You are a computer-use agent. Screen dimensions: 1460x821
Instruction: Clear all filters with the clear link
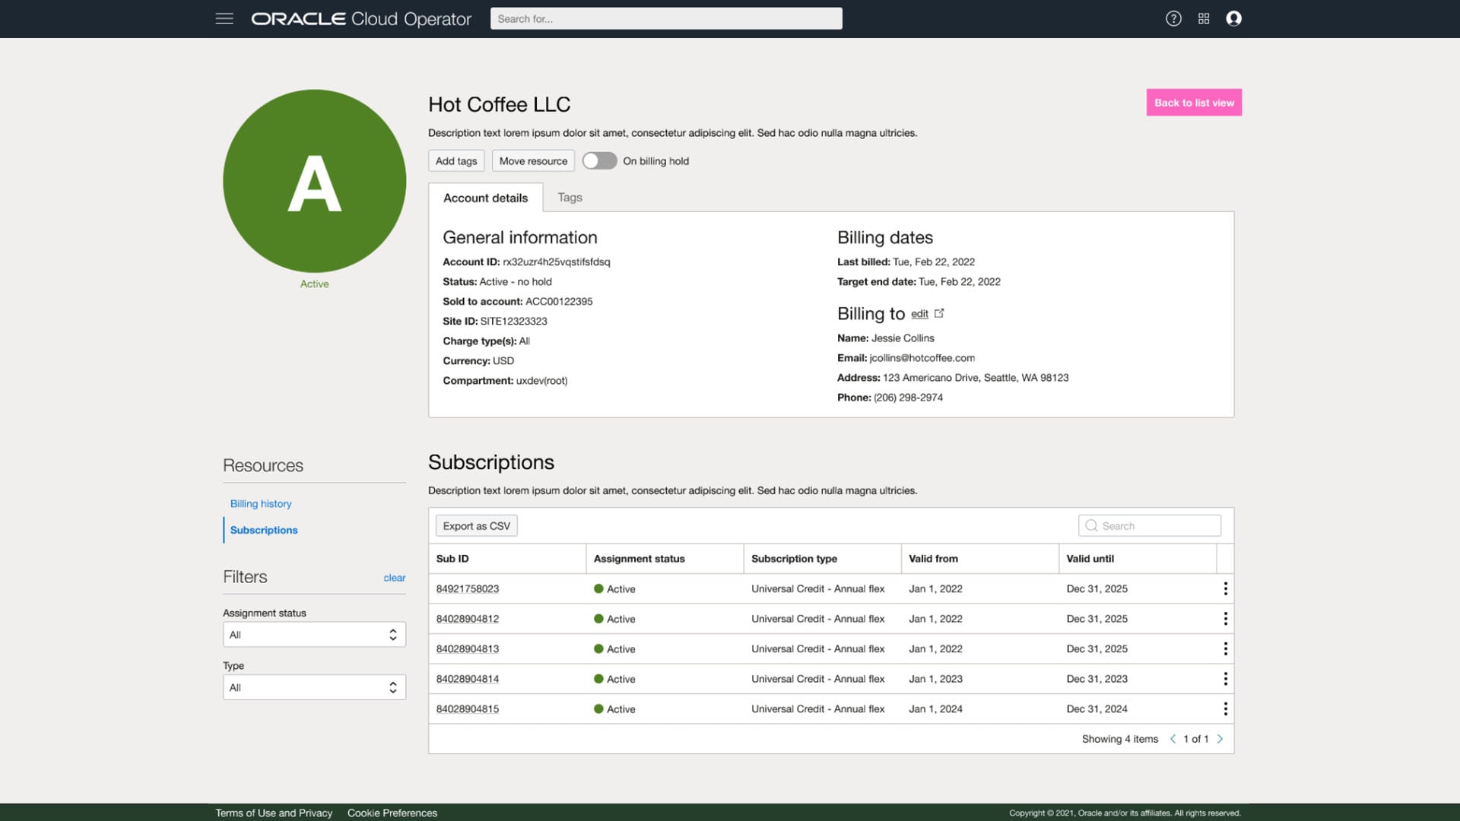tap(394, 578)
